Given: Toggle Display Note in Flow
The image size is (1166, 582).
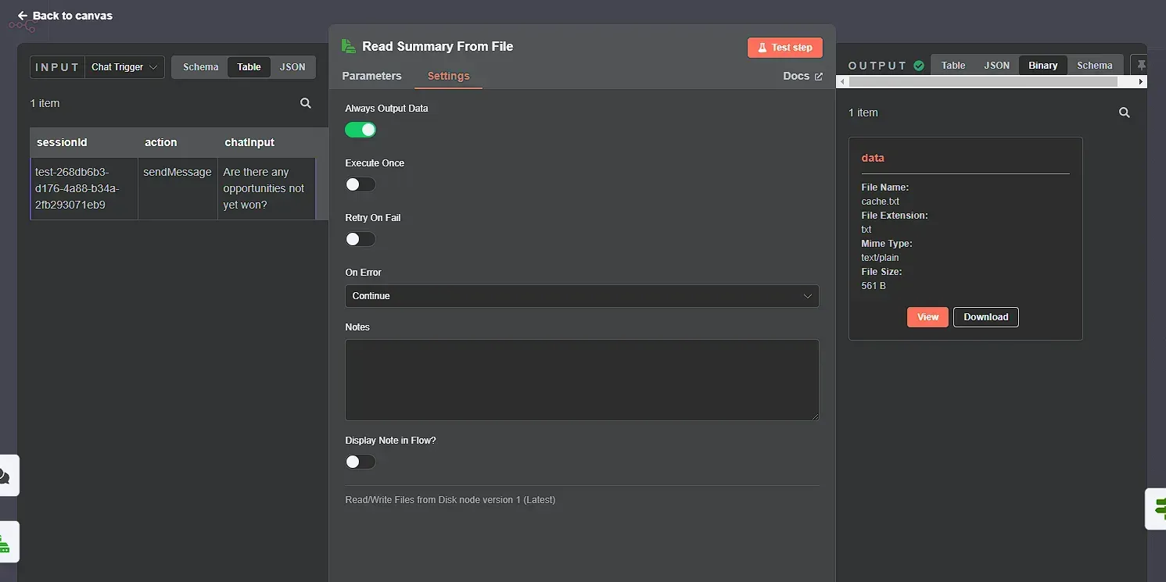Looking at the screenshot, I should (x=360, y=462).
